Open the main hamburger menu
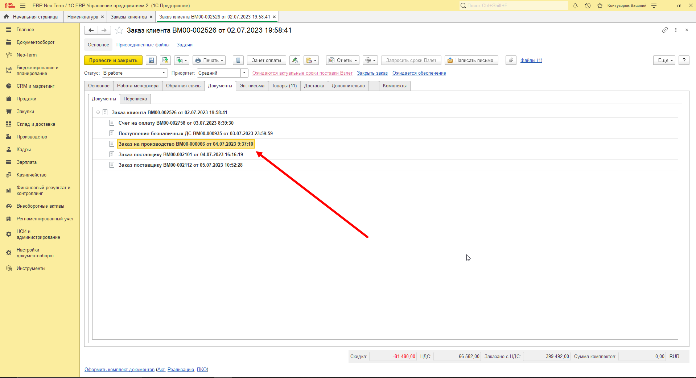Screen dimensions: 696x378 23,5
